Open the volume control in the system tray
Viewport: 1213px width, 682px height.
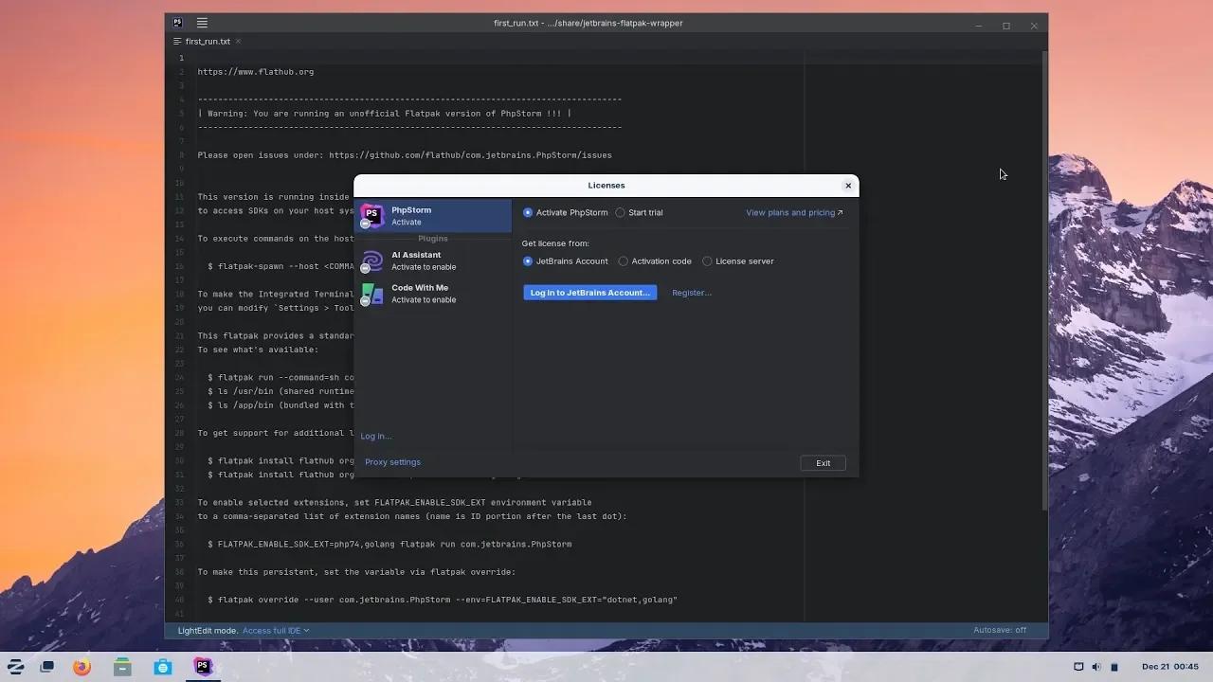(x=1096, y=666)
